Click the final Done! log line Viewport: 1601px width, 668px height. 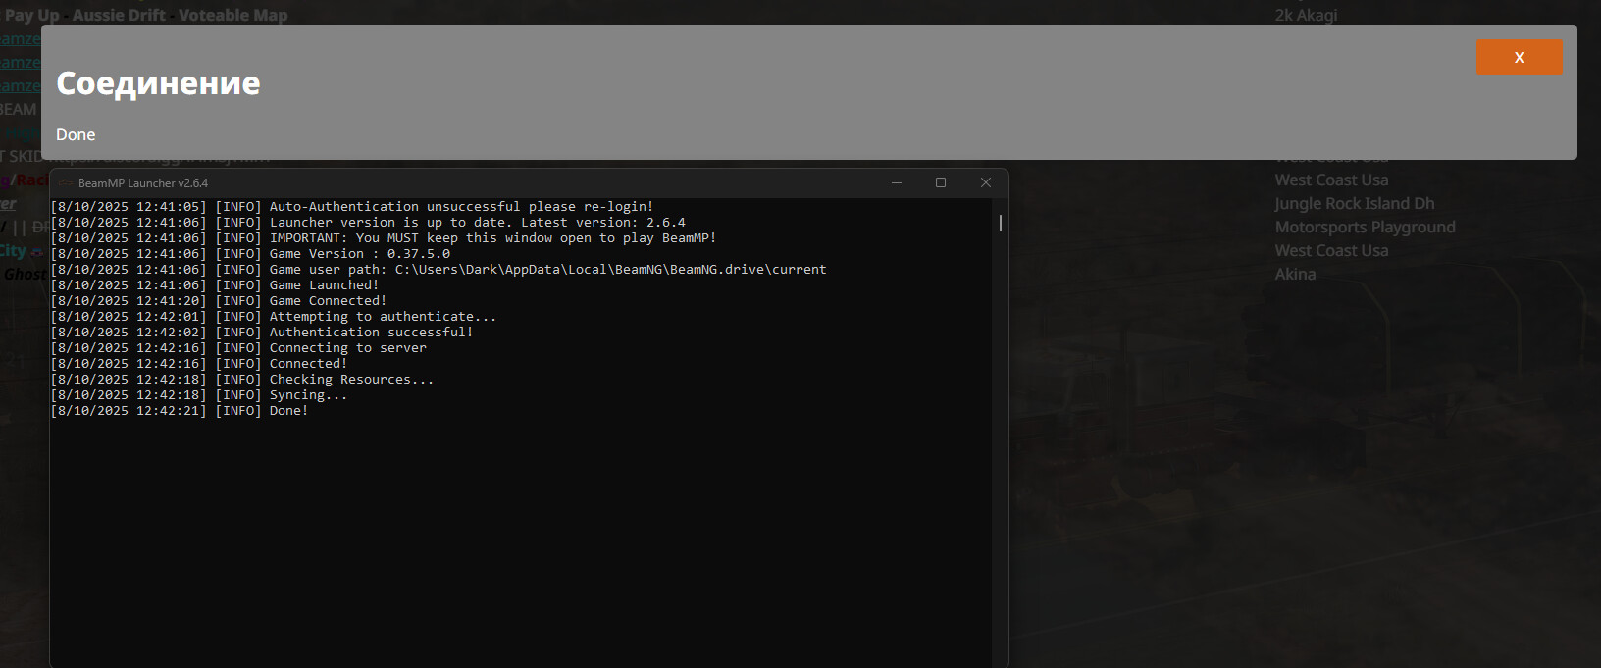(x=288, y=411)
